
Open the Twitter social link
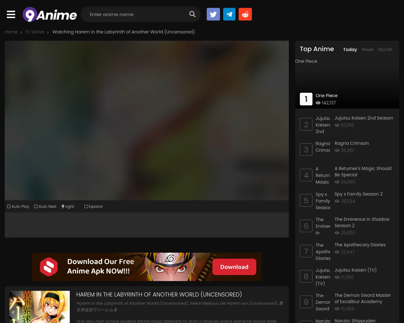213,14
